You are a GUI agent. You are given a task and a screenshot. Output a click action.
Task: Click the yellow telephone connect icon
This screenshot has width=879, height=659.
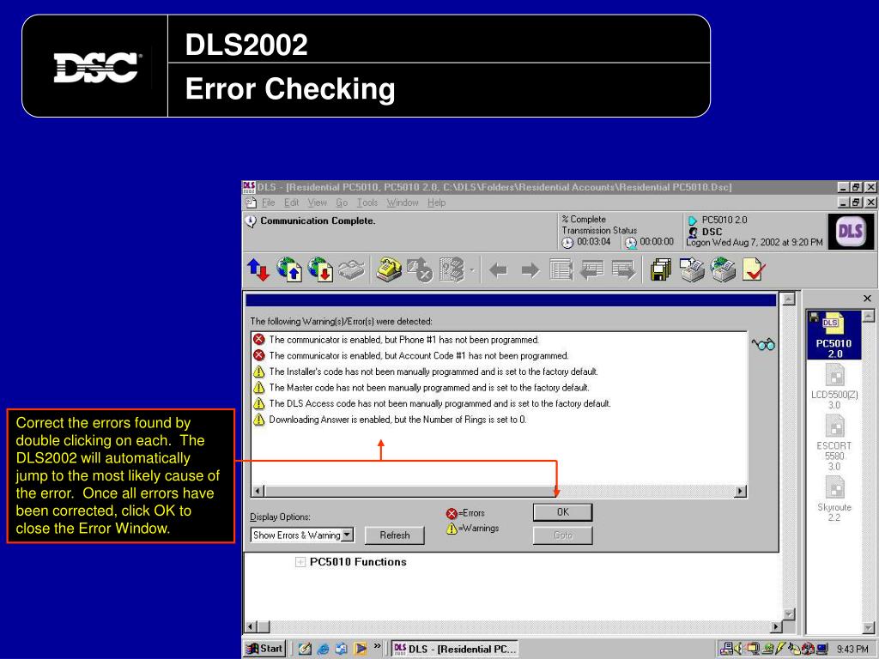click(x=389, y=269)
